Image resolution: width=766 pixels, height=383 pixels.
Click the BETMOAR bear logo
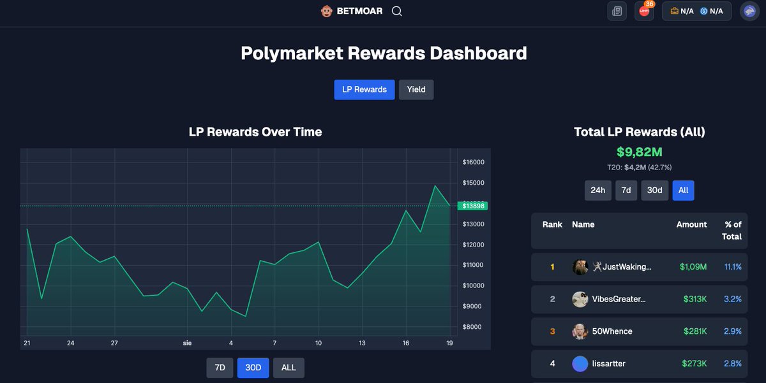(x=326, y=11)
